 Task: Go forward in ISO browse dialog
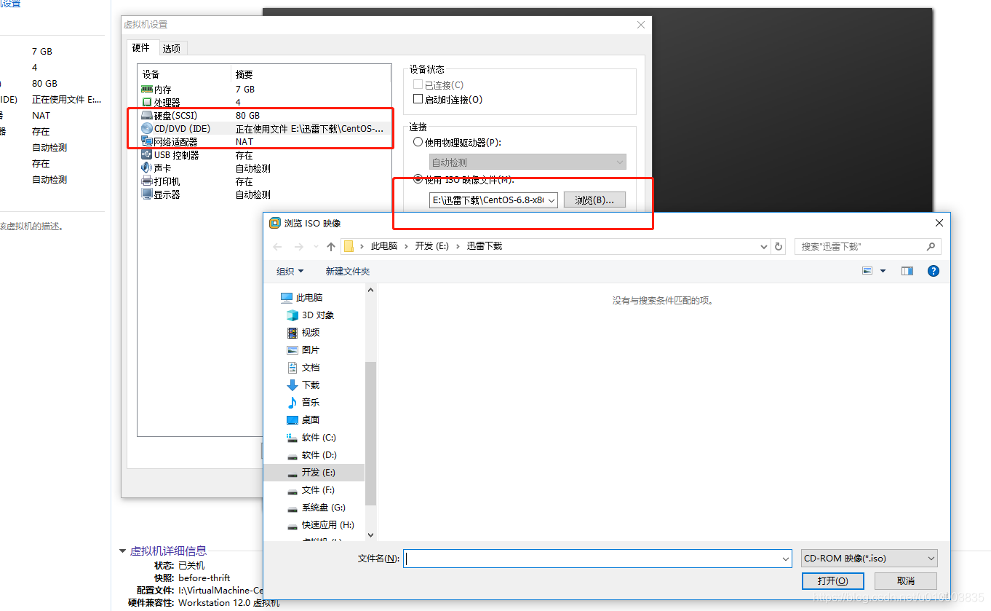point(298,247)
